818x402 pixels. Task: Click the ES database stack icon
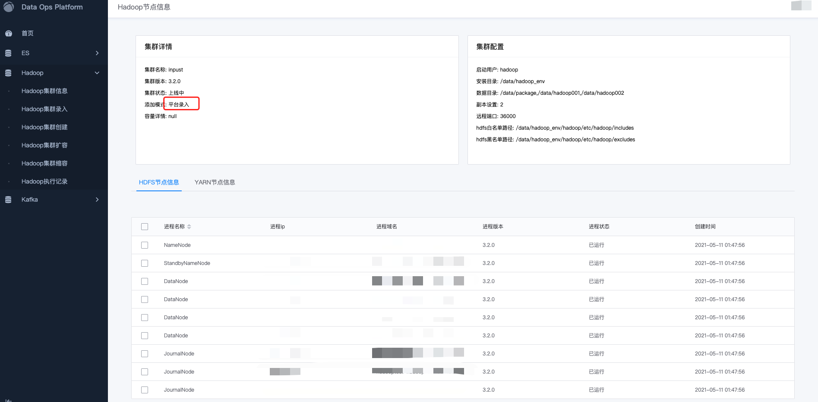(x=8, y=53)
